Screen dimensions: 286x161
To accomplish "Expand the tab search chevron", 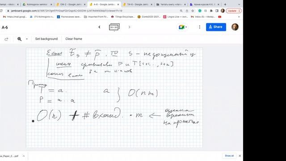I will pos(239,4).
